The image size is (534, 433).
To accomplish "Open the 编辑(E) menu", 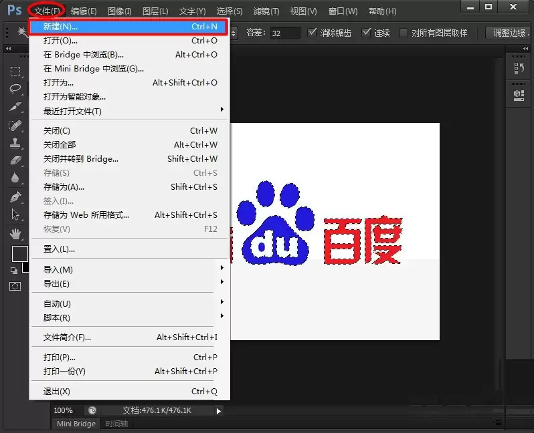I will [x=84, y=11].
